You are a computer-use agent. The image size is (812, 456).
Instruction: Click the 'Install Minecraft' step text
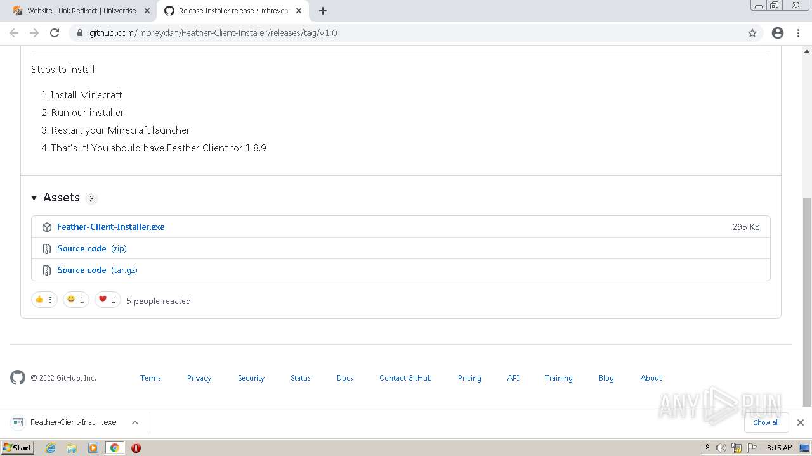[86, 94]
